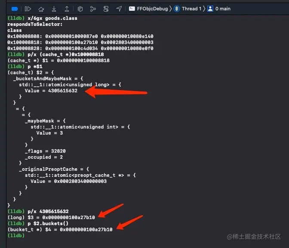Viewport: 289px width, 248px height.
Task: Click the 'Value = 3' line
Action: 49,133
